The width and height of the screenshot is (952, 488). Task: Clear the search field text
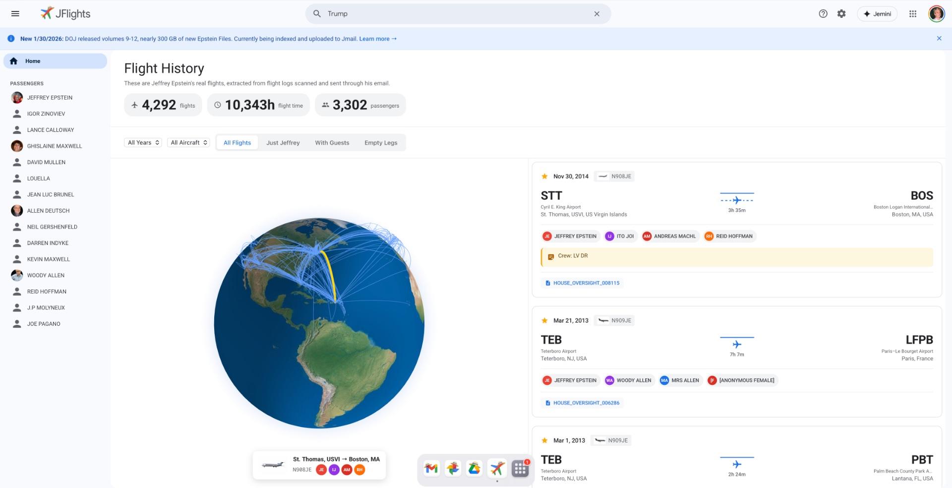[x=597, y=14]
